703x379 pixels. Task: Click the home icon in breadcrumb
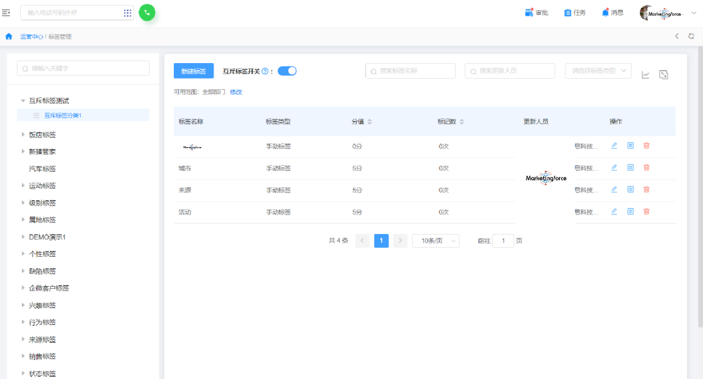click(8, 36)
